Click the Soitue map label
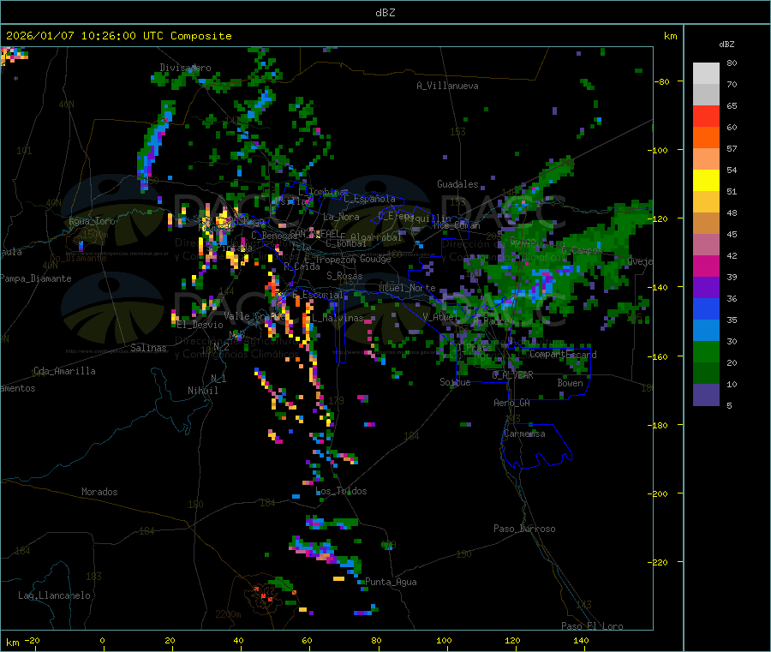Image resolution: width=771 pixels, height=652 pixels. pos(456,382)
